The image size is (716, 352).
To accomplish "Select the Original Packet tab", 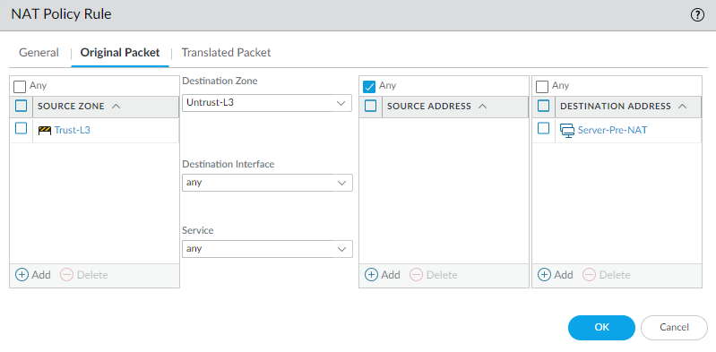I will (x=120, y=53).
